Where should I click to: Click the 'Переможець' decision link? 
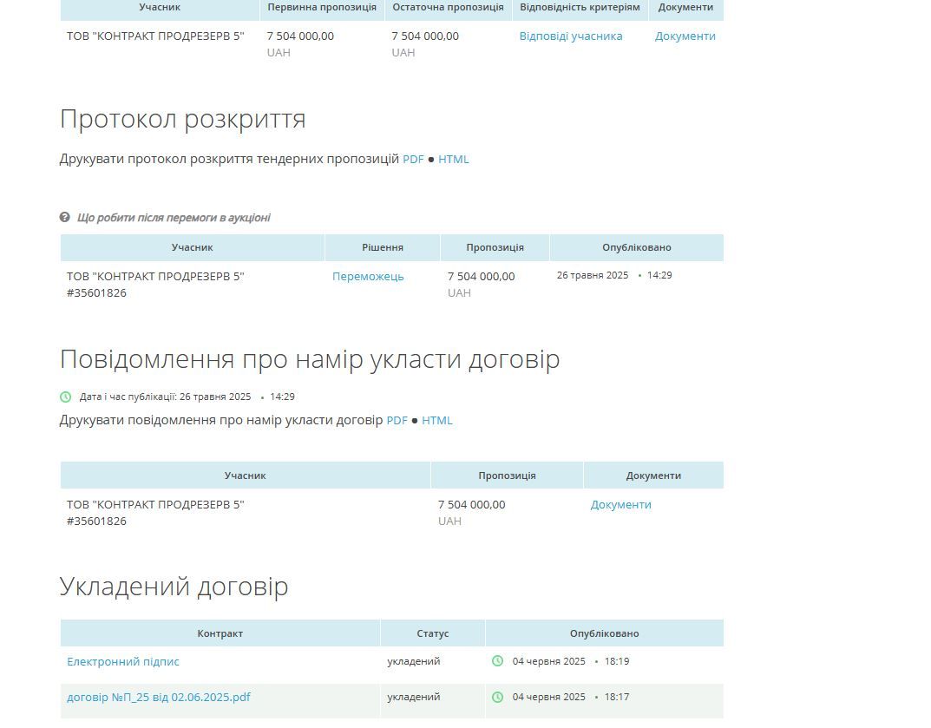(368, 277)
